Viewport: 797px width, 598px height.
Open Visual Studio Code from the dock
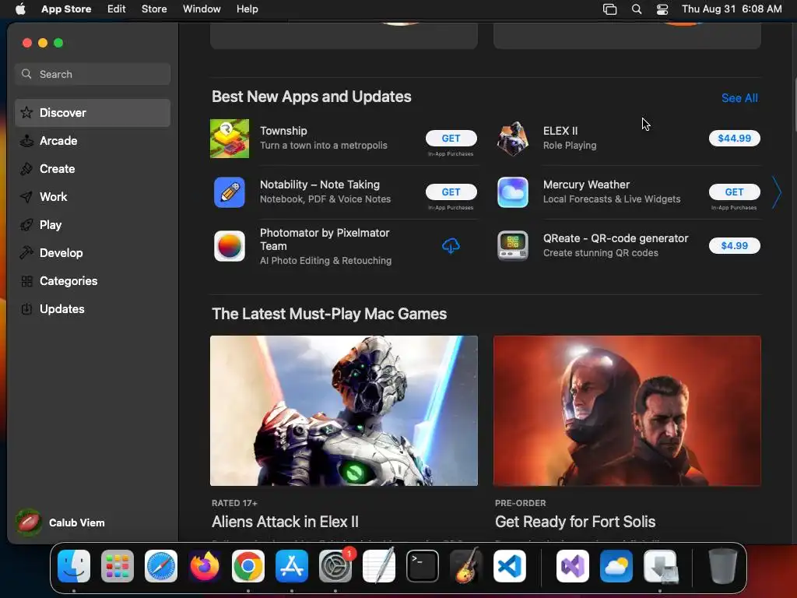[x=510, y=566]
